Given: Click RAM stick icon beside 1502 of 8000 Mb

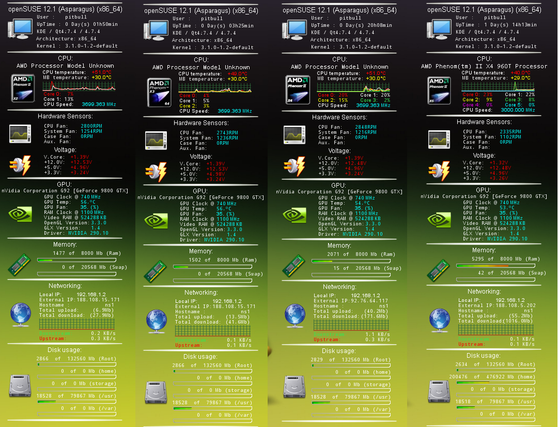Looking at the screenshot, I should (x=155, y=271).
